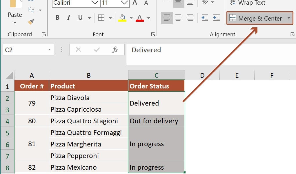Open the Alignment settings dialog launcher
296x174 pixels.
point(293,34)
